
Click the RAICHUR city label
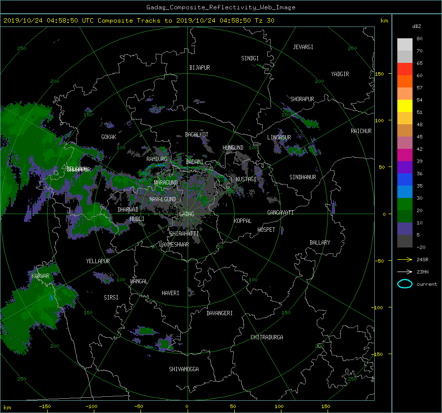coord(361,131)
